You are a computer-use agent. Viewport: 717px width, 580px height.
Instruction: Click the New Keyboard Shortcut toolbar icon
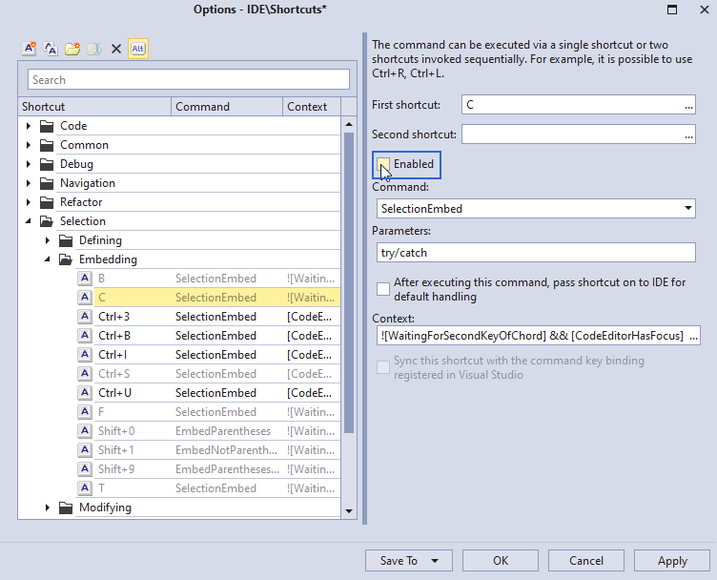30,49
